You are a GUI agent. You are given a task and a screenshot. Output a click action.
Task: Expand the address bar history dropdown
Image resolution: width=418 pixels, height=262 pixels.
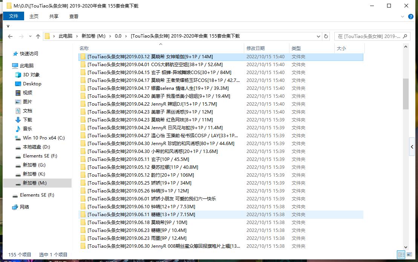click(318, 36)
